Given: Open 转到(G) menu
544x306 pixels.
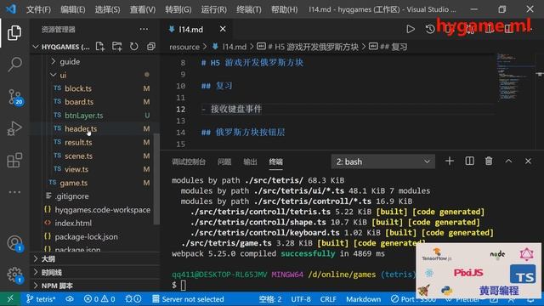Looking at the screenshot, I should [178, 9].
